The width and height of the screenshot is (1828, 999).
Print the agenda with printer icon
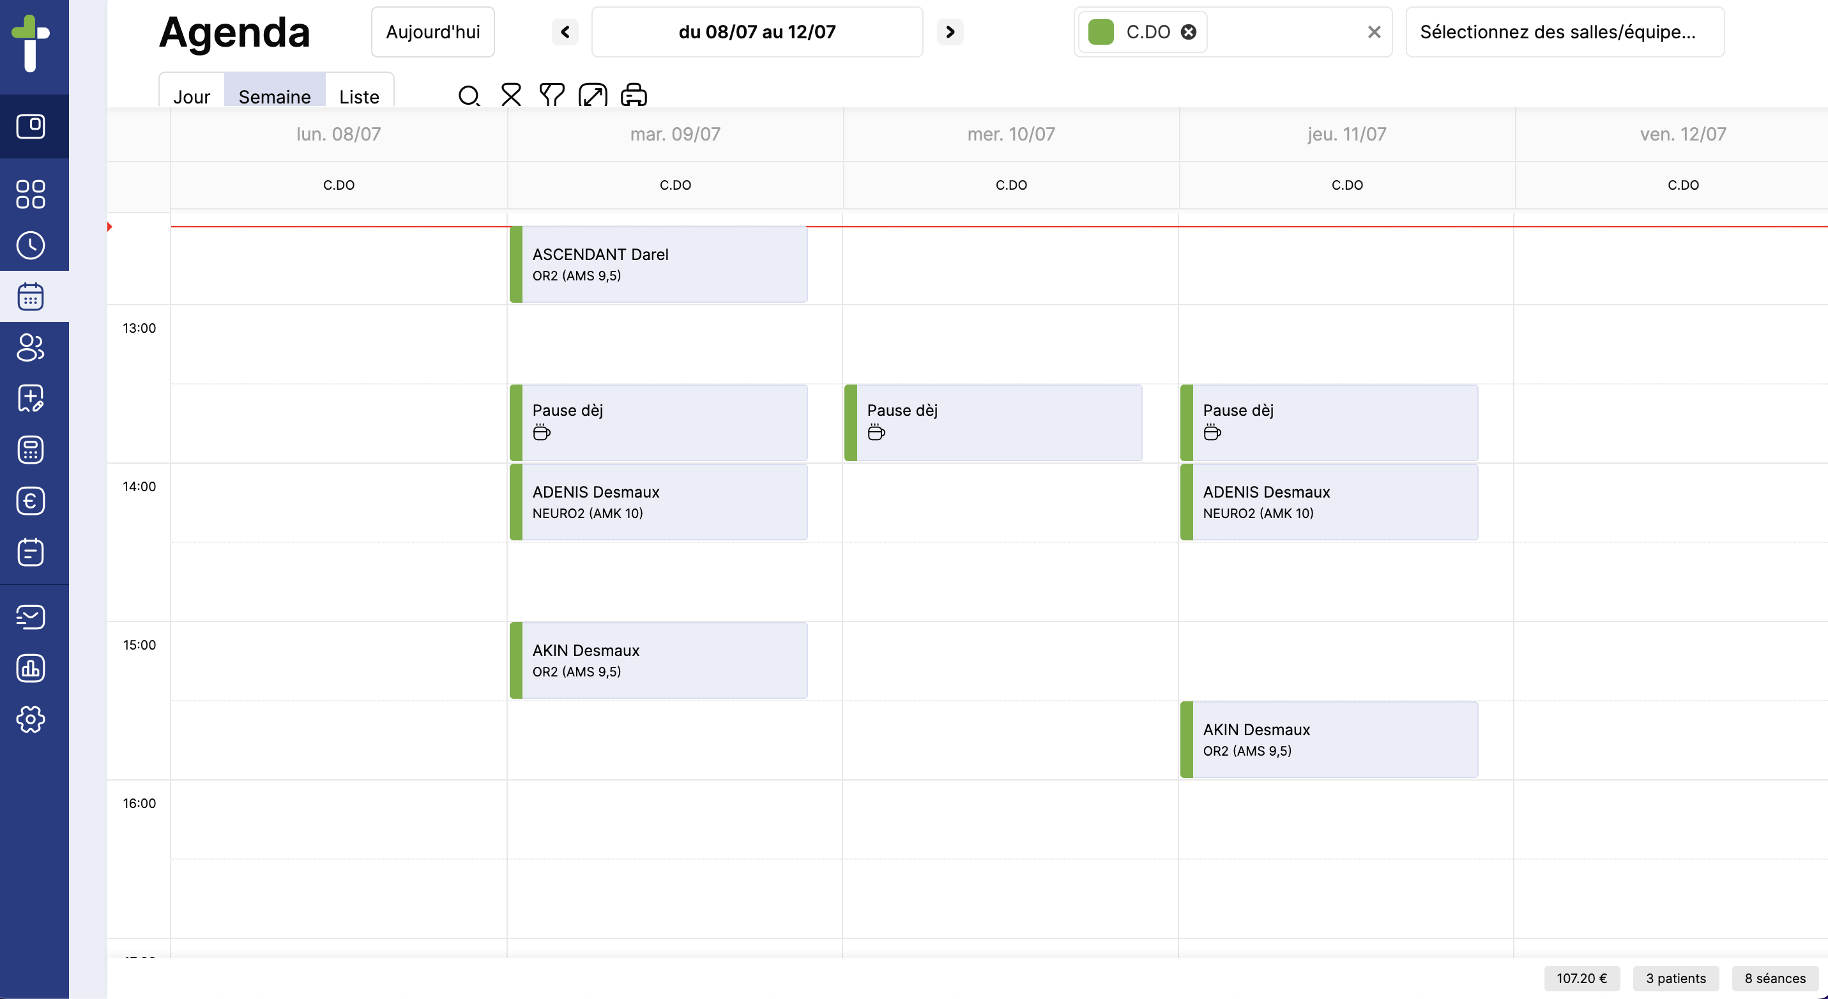pos(634,95)
